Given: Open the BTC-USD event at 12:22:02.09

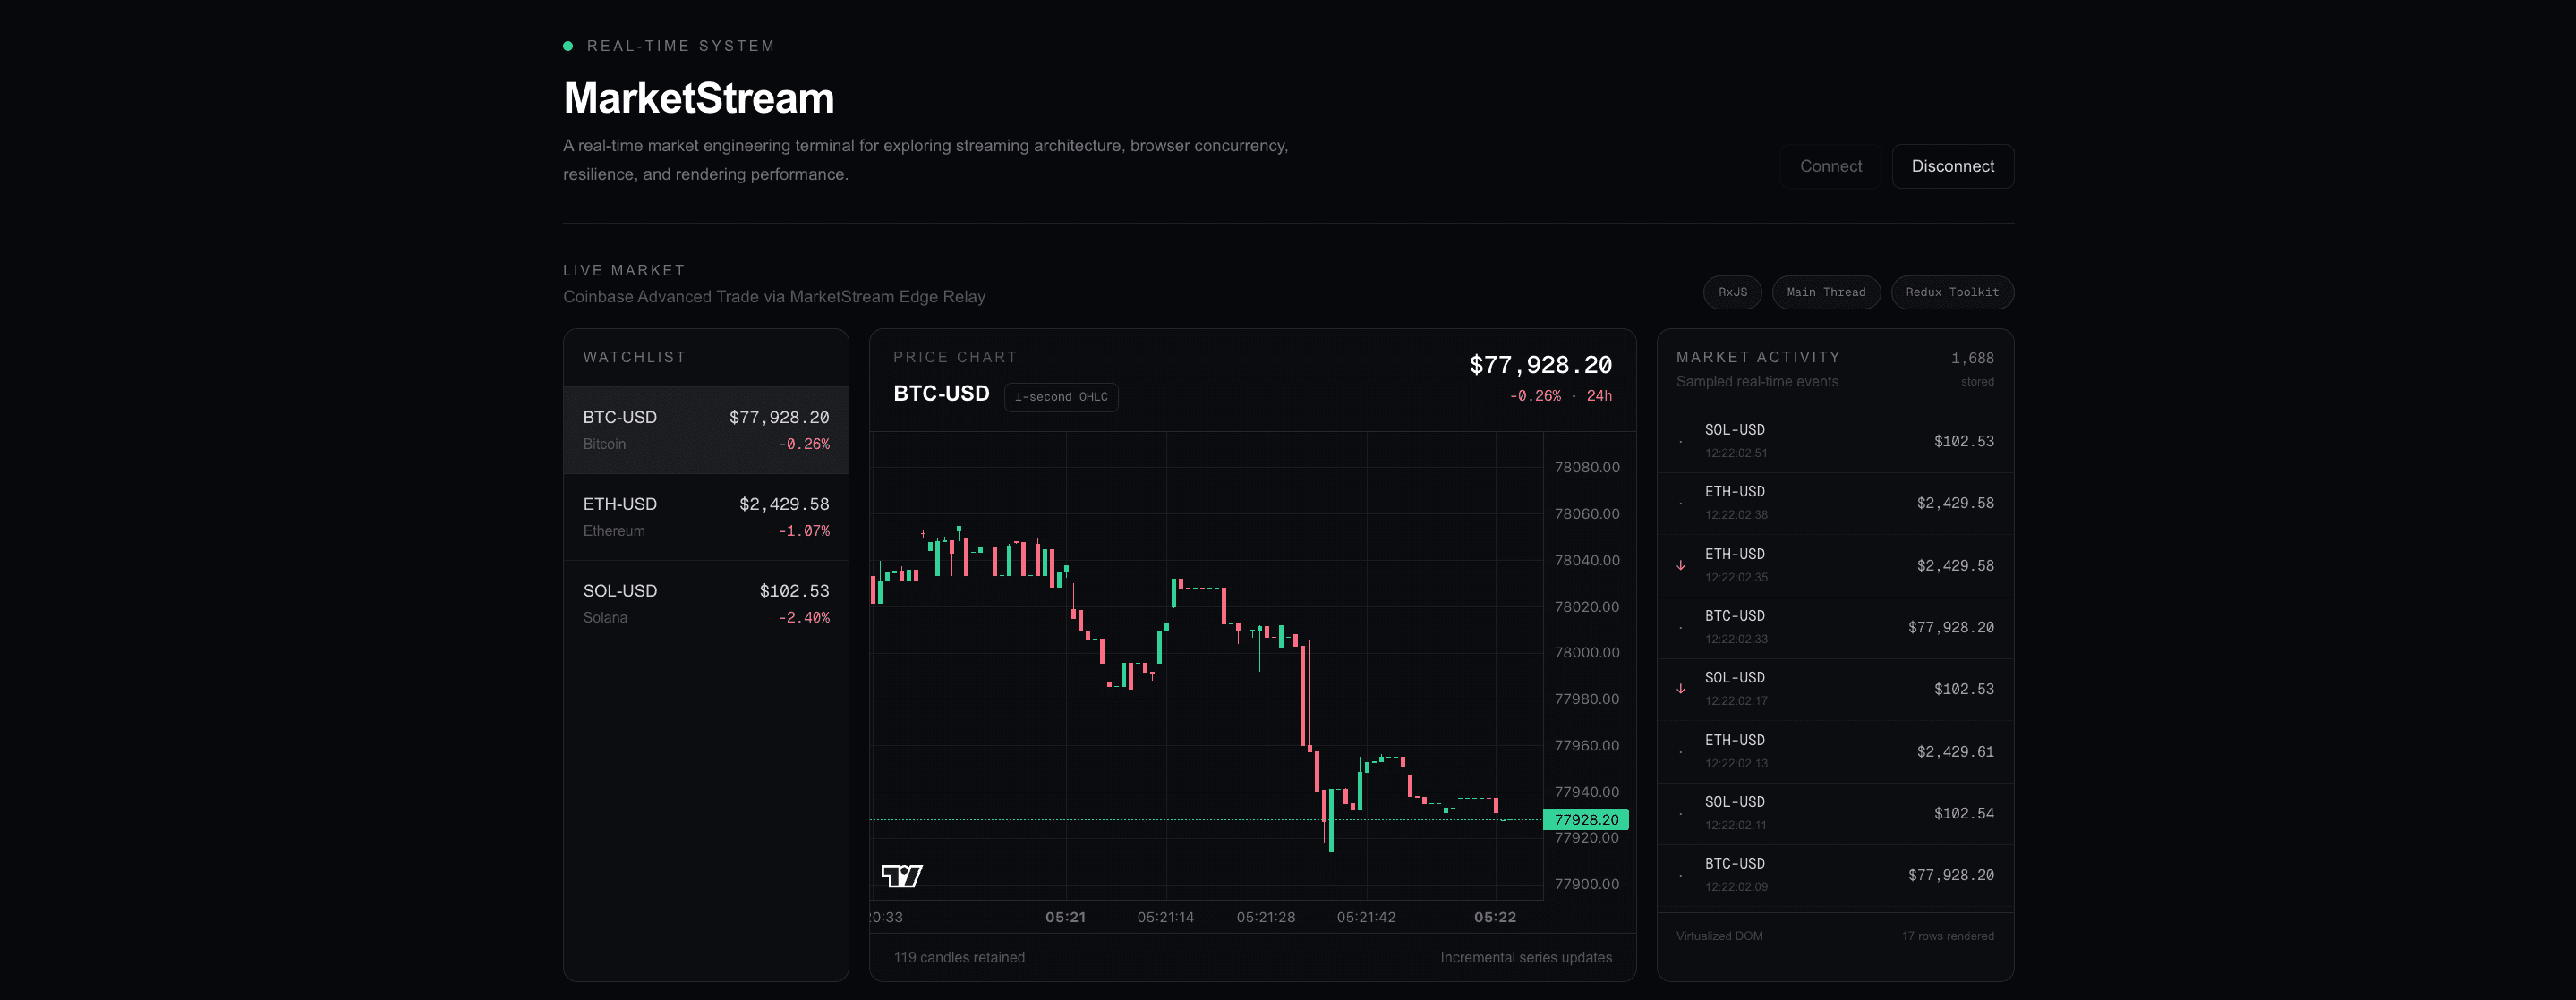Looking at the screenshot, I should [1835, 875].
